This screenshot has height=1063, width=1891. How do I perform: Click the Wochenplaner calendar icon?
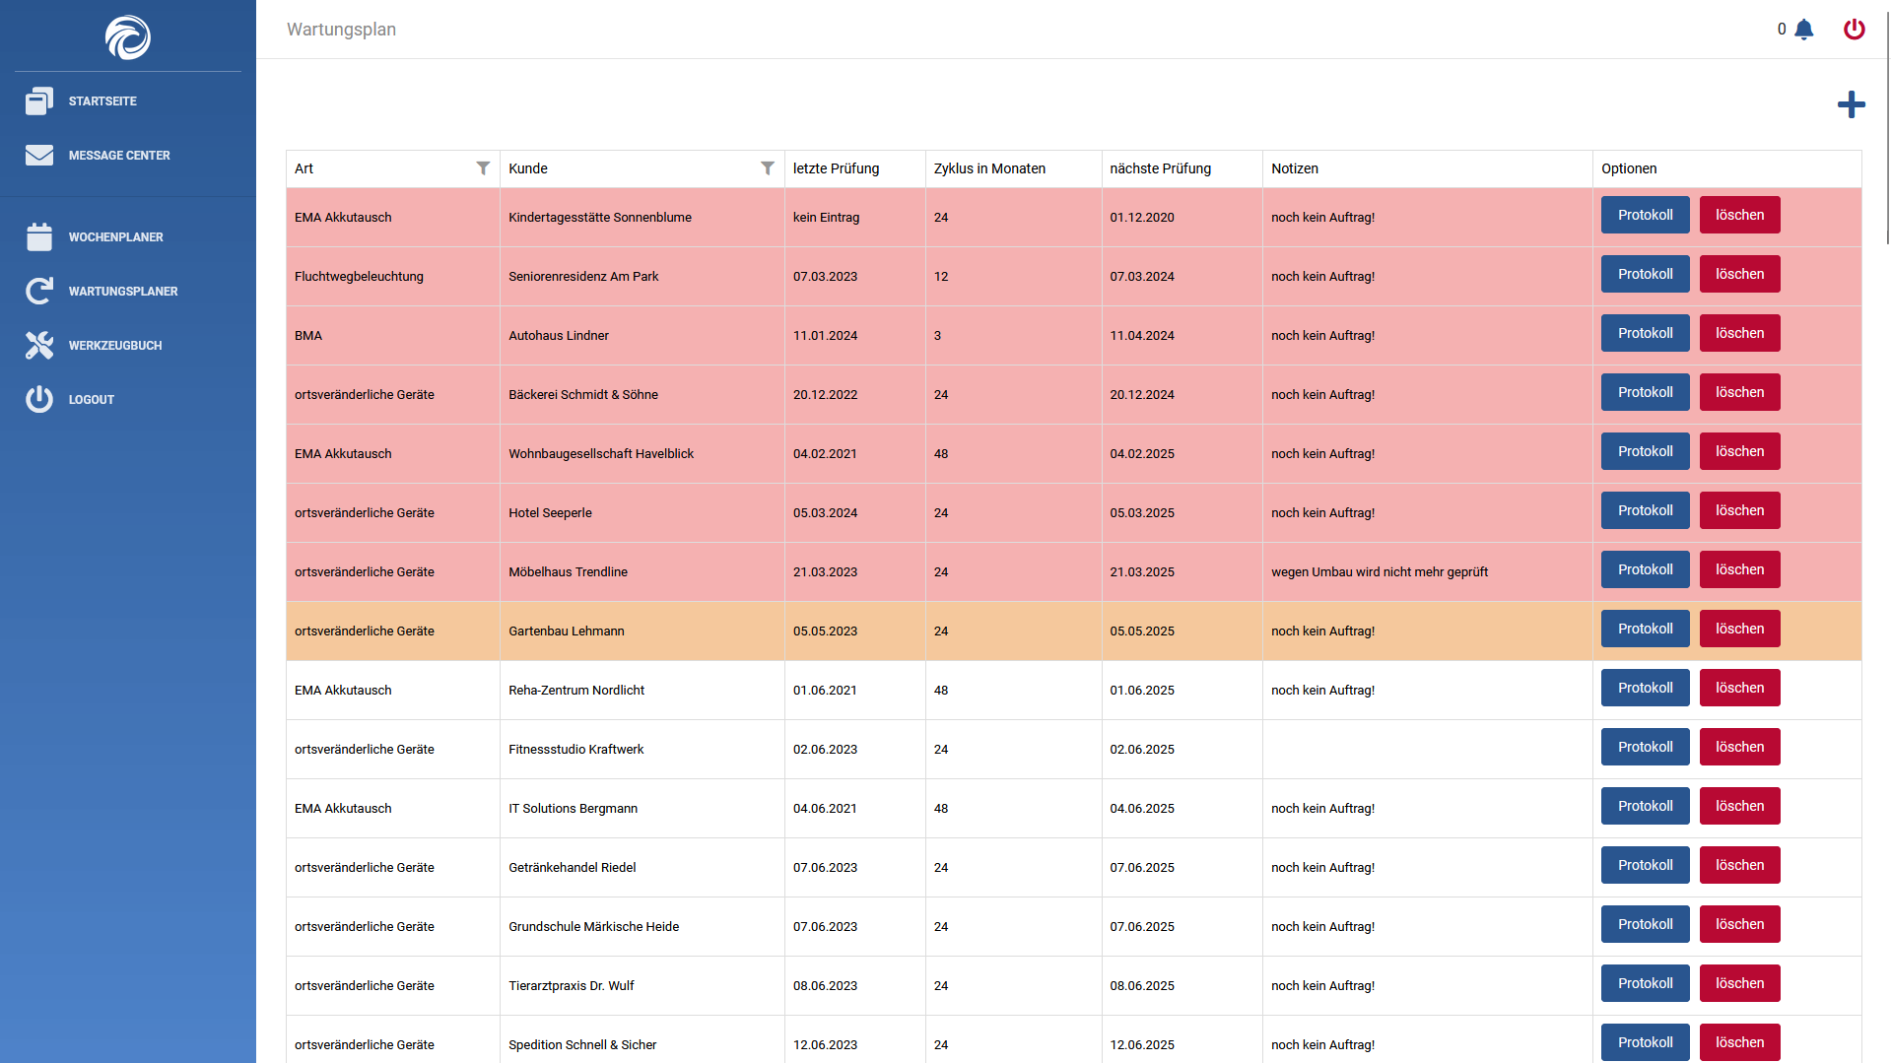pyautogui.click(x=39, y=237)
